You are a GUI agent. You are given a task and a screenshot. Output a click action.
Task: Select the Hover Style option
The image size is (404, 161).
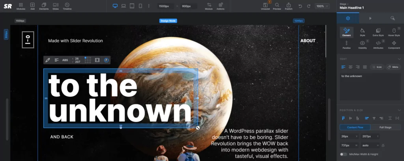pyautogui.click(x=394, y=32)
